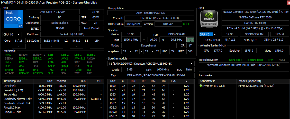Click the 1.3185 V VID value
290x119 pixels.
(x=96, y=99)
